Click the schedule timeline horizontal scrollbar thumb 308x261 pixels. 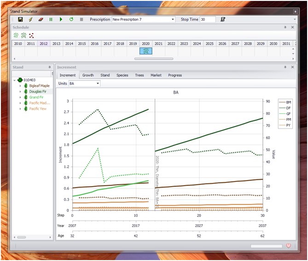pos(154,59)
